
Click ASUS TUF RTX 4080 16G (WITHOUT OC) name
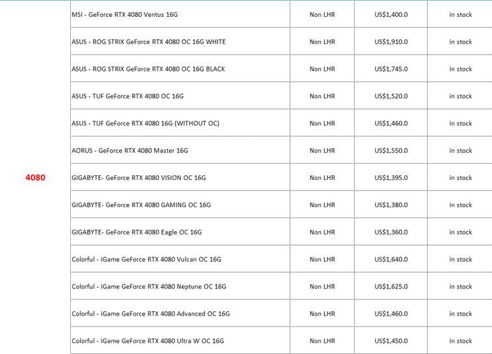pos(146,123)
